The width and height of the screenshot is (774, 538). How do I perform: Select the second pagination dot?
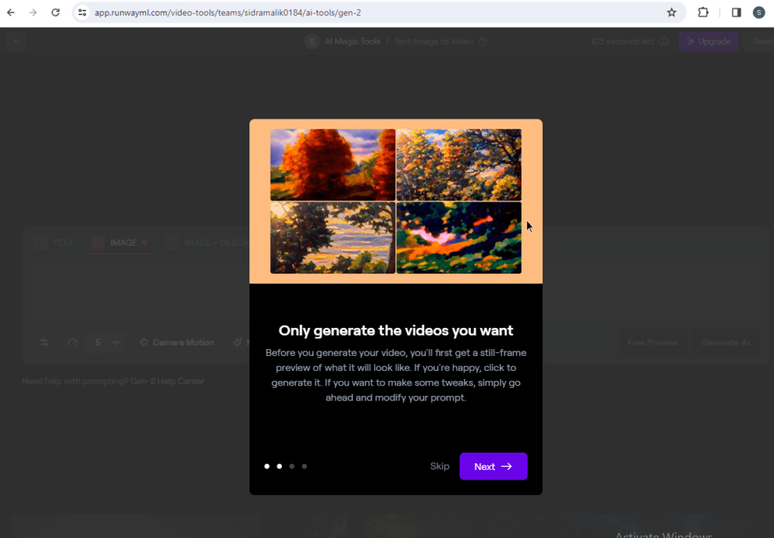tap(279, 466)
